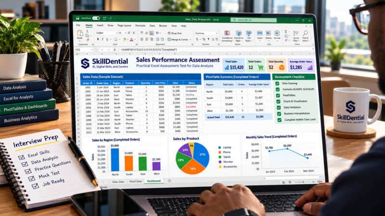Open the font size dropdown

(125, 33)
